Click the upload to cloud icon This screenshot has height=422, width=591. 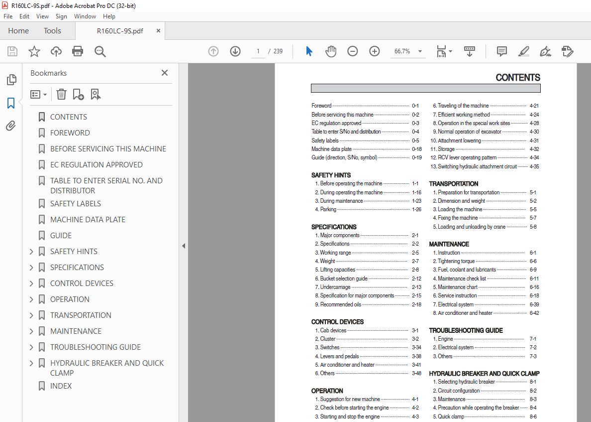coord(56,51)
